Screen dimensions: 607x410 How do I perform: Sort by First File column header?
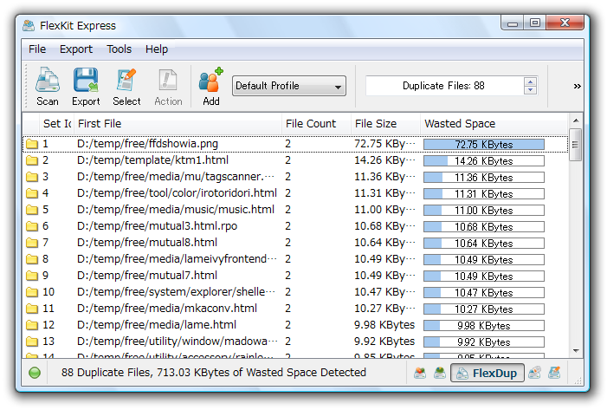coord(178,124)
